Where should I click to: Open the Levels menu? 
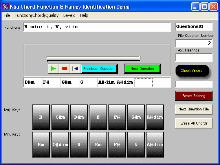coord(69,15)
